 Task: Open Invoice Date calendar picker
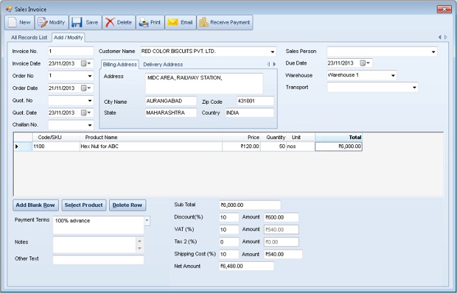(x=86, y=63)
